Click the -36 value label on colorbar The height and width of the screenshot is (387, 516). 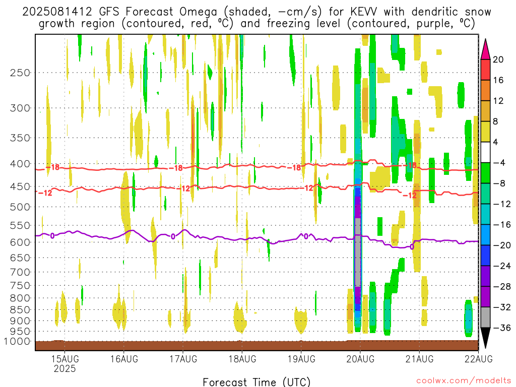pos(501,328)
